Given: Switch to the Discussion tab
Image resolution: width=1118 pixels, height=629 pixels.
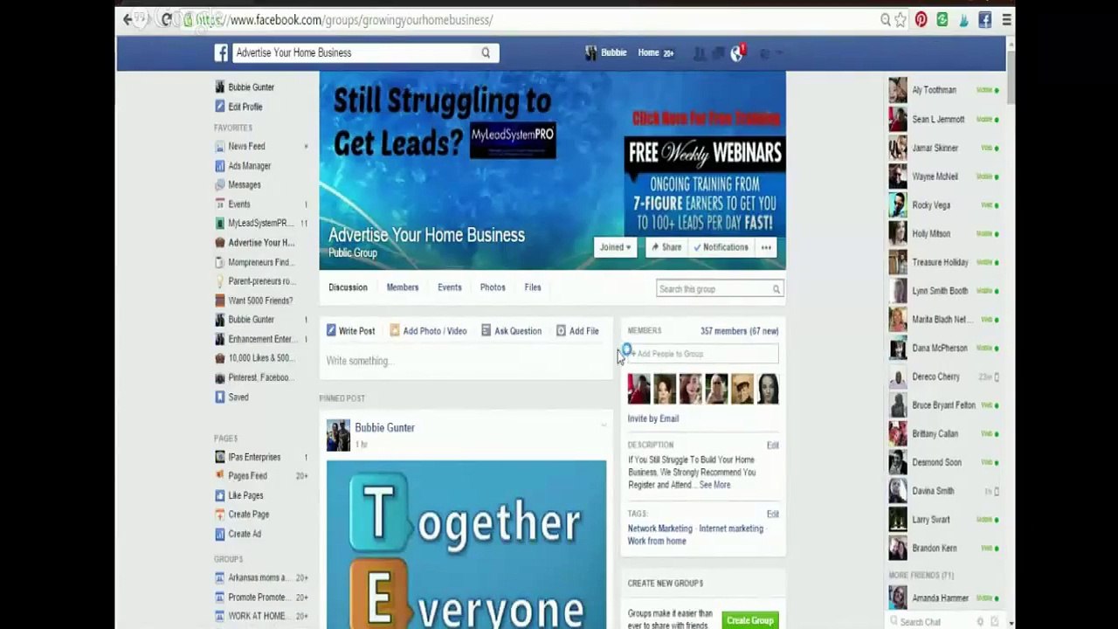Looking at the screenshot, I should click(348, 287).
